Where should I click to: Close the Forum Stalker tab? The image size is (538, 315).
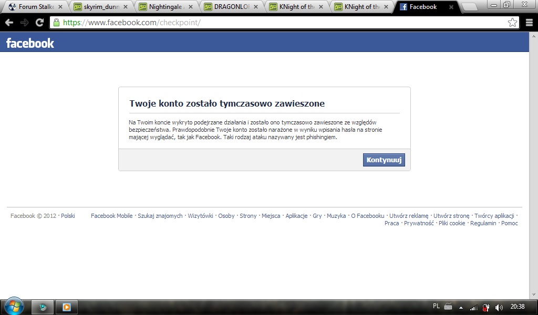tap(60, 7)
